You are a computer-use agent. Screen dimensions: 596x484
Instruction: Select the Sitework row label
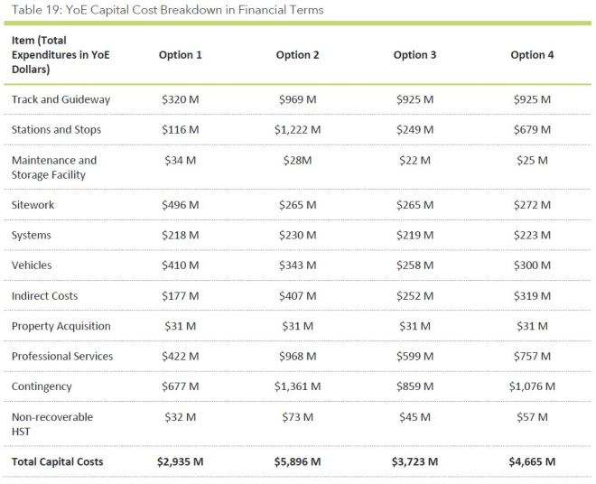pyautogui.click(x=33, y=205)
